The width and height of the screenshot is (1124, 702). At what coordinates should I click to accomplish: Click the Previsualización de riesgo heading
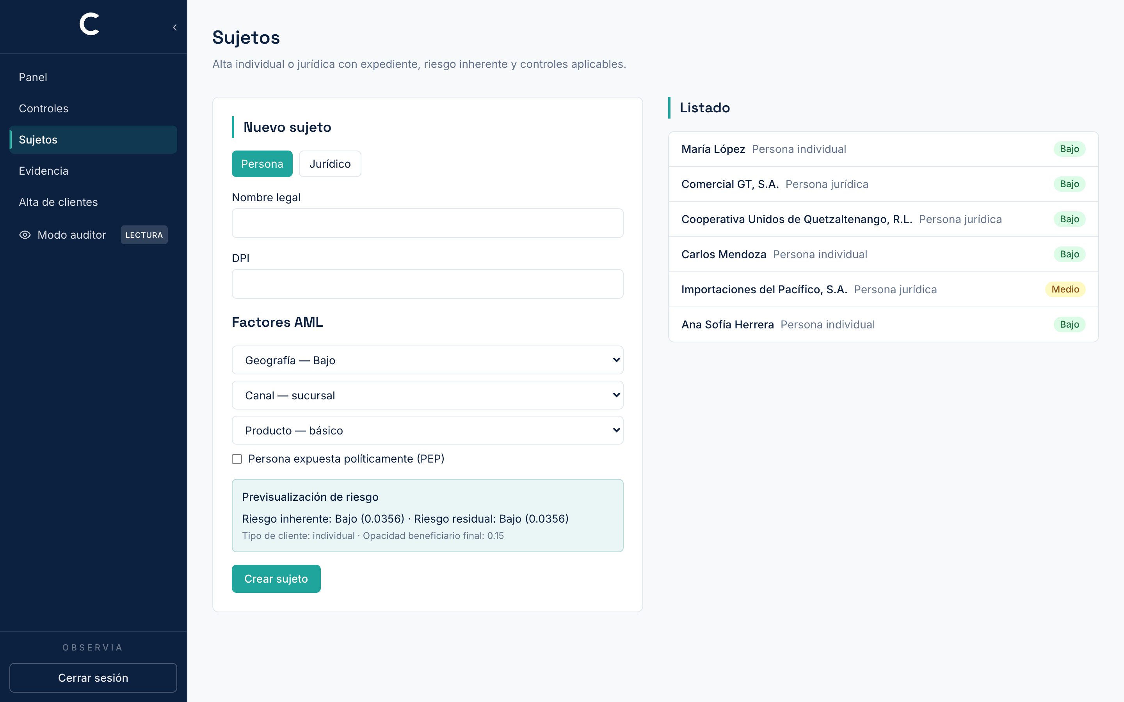click(310, 497)
